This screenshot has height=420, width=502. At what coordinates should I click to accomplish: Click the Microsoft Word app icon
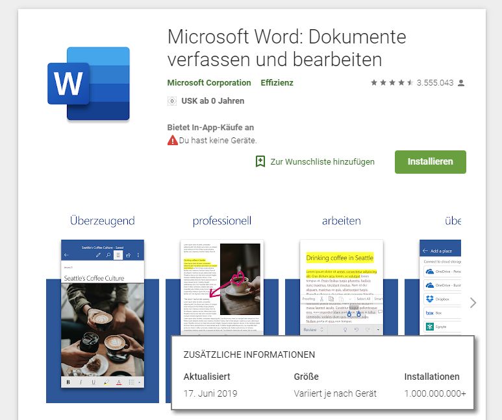pos(89,84)
